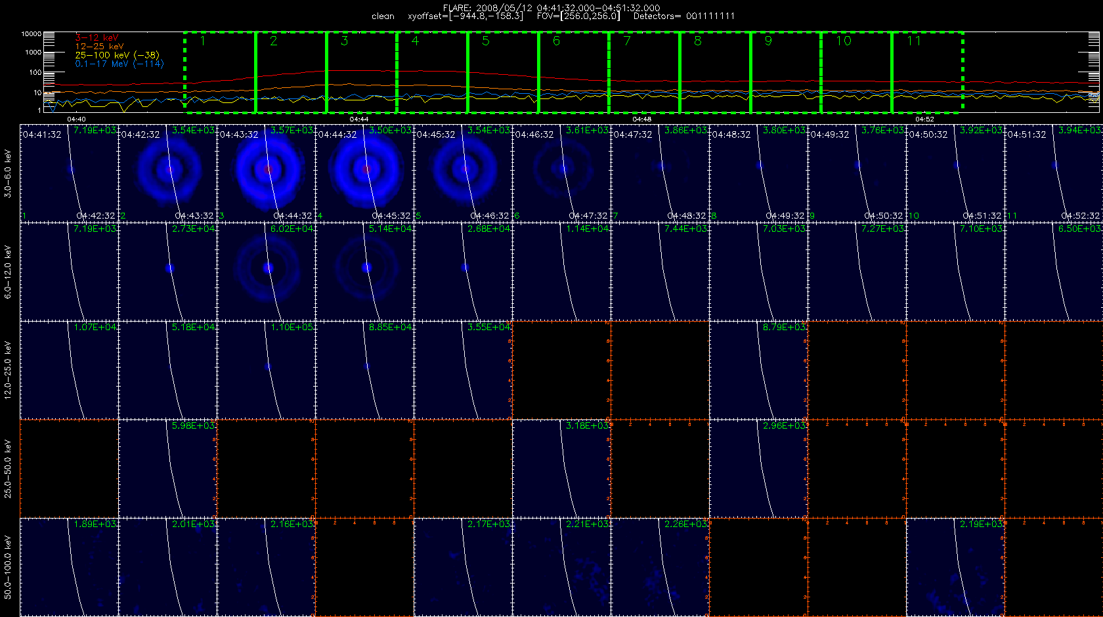Open the 6.0-12.0 keV image with peak 6.02E+04
Viewport: 1103px width, 617px height.
[x=266, y=272]
